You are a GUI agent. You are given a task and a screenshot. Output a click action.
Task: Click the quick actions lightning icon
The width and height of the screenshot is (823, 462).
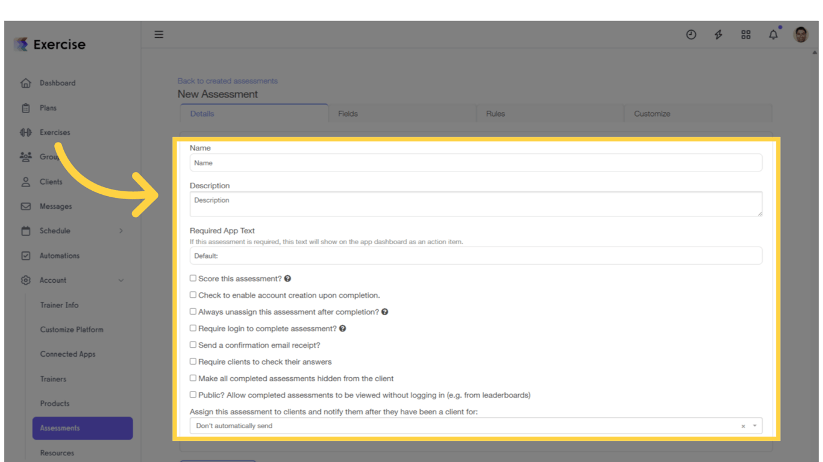[718, 34]
